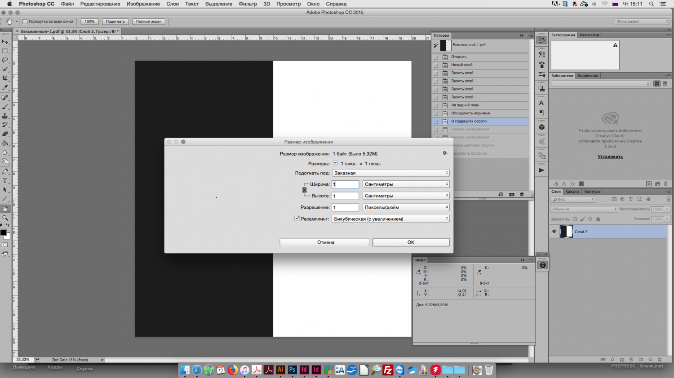This screenshot has width=674, height=378.
Task: Open the Слои menu in menu bar
Action: tap(173, 4)
